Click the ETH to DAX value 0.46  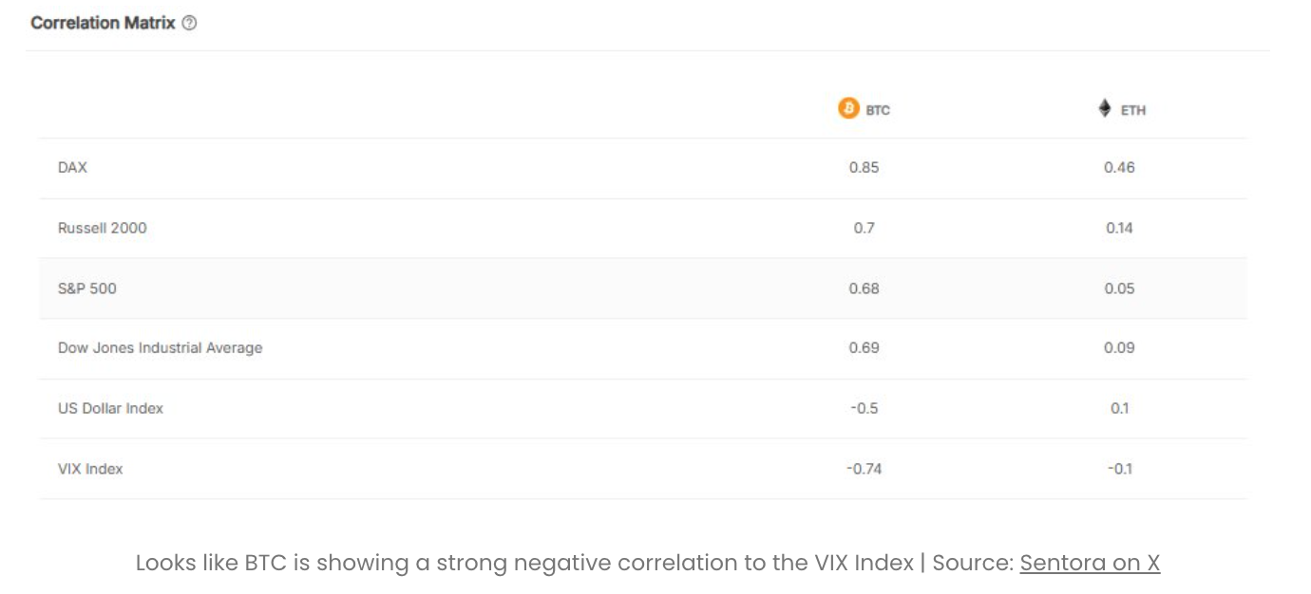1119,167
